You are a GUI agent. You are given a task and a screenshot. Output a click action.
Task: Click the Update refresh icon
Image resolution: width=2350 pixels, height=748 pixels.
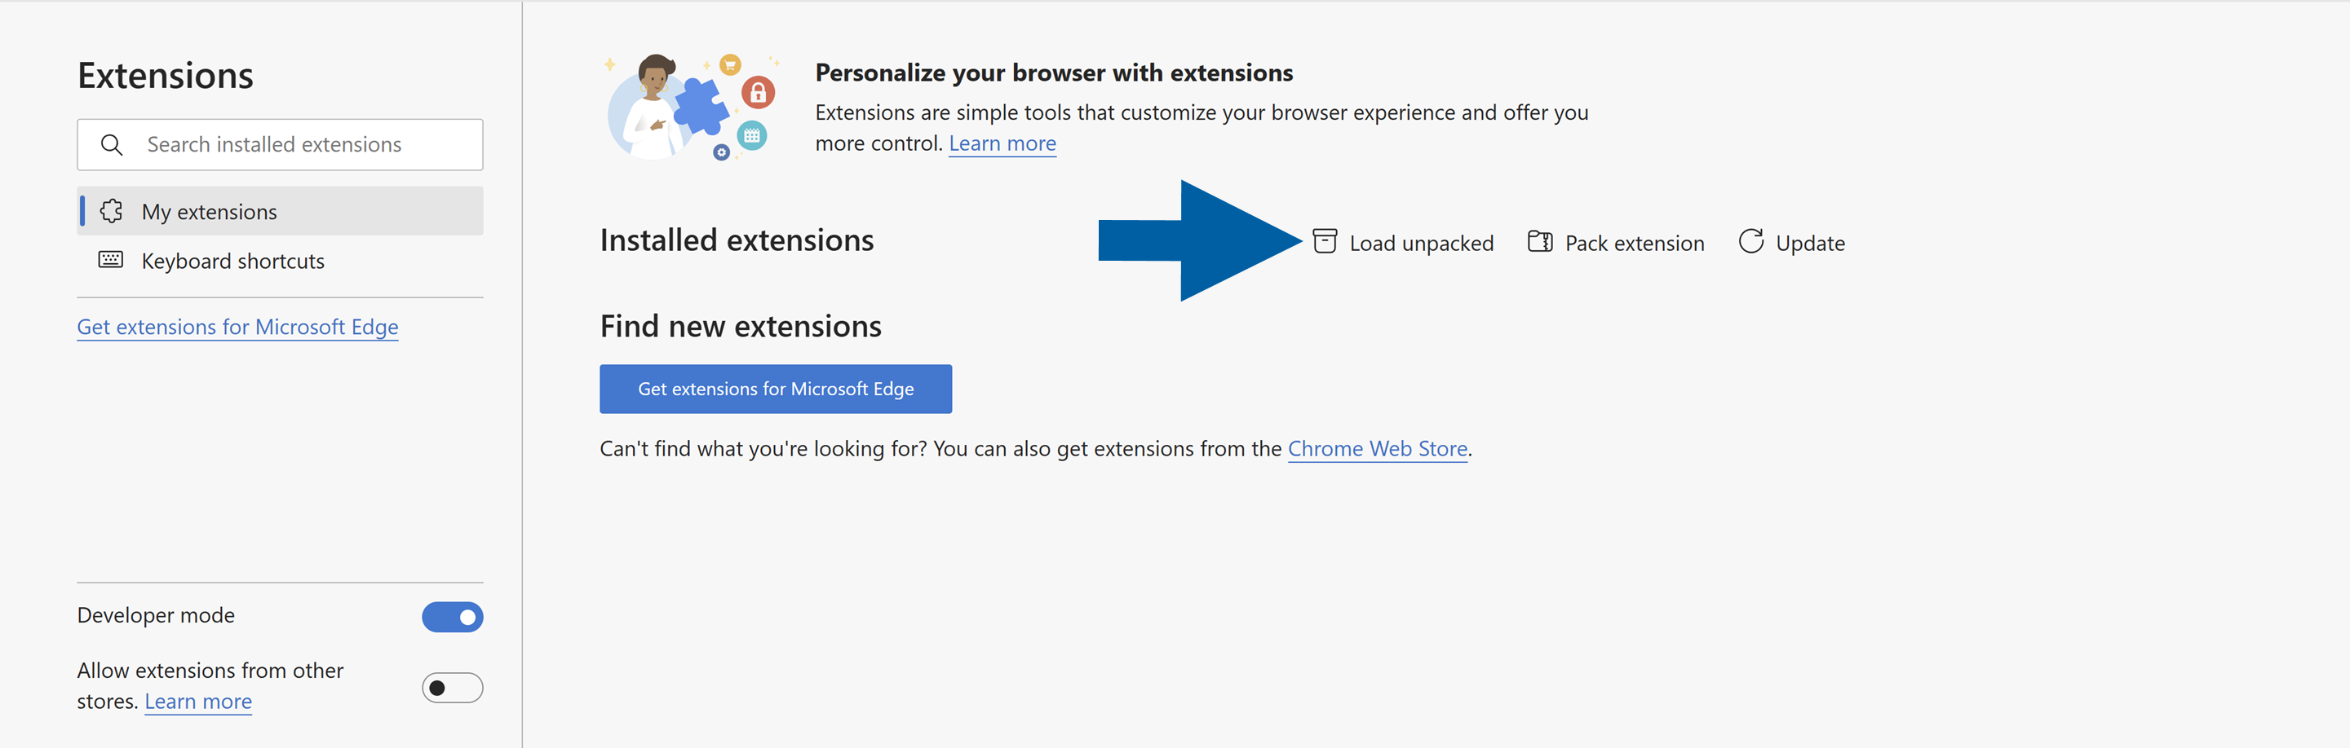tap(1750, 242)
